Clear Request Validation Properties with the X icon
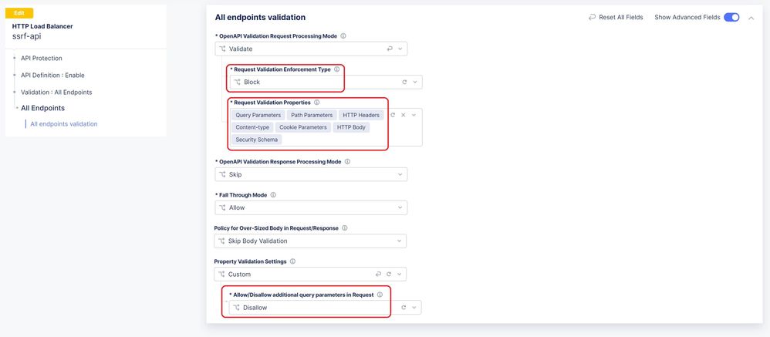Viewport: 770px width, 337px height. (403, 115)
